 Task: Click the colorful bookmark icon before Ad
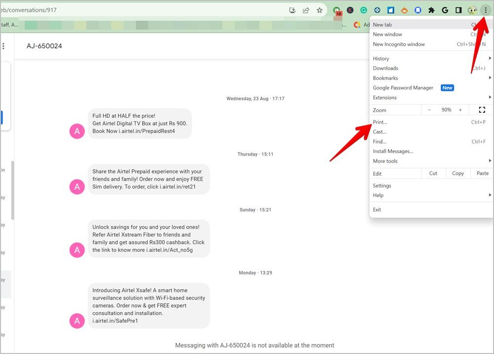point(357,25)
